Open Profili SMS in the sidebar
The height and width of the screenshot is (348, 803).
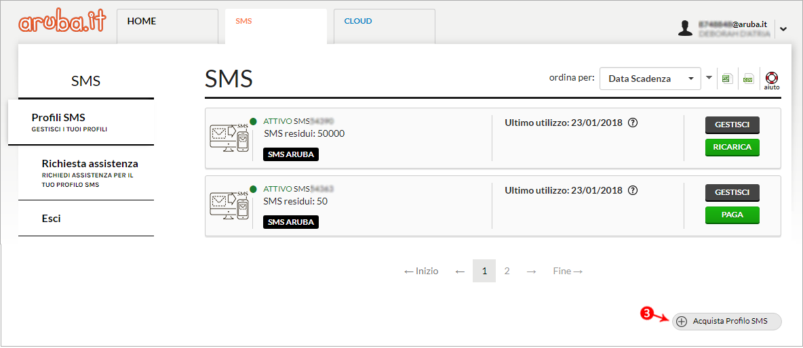81,122
